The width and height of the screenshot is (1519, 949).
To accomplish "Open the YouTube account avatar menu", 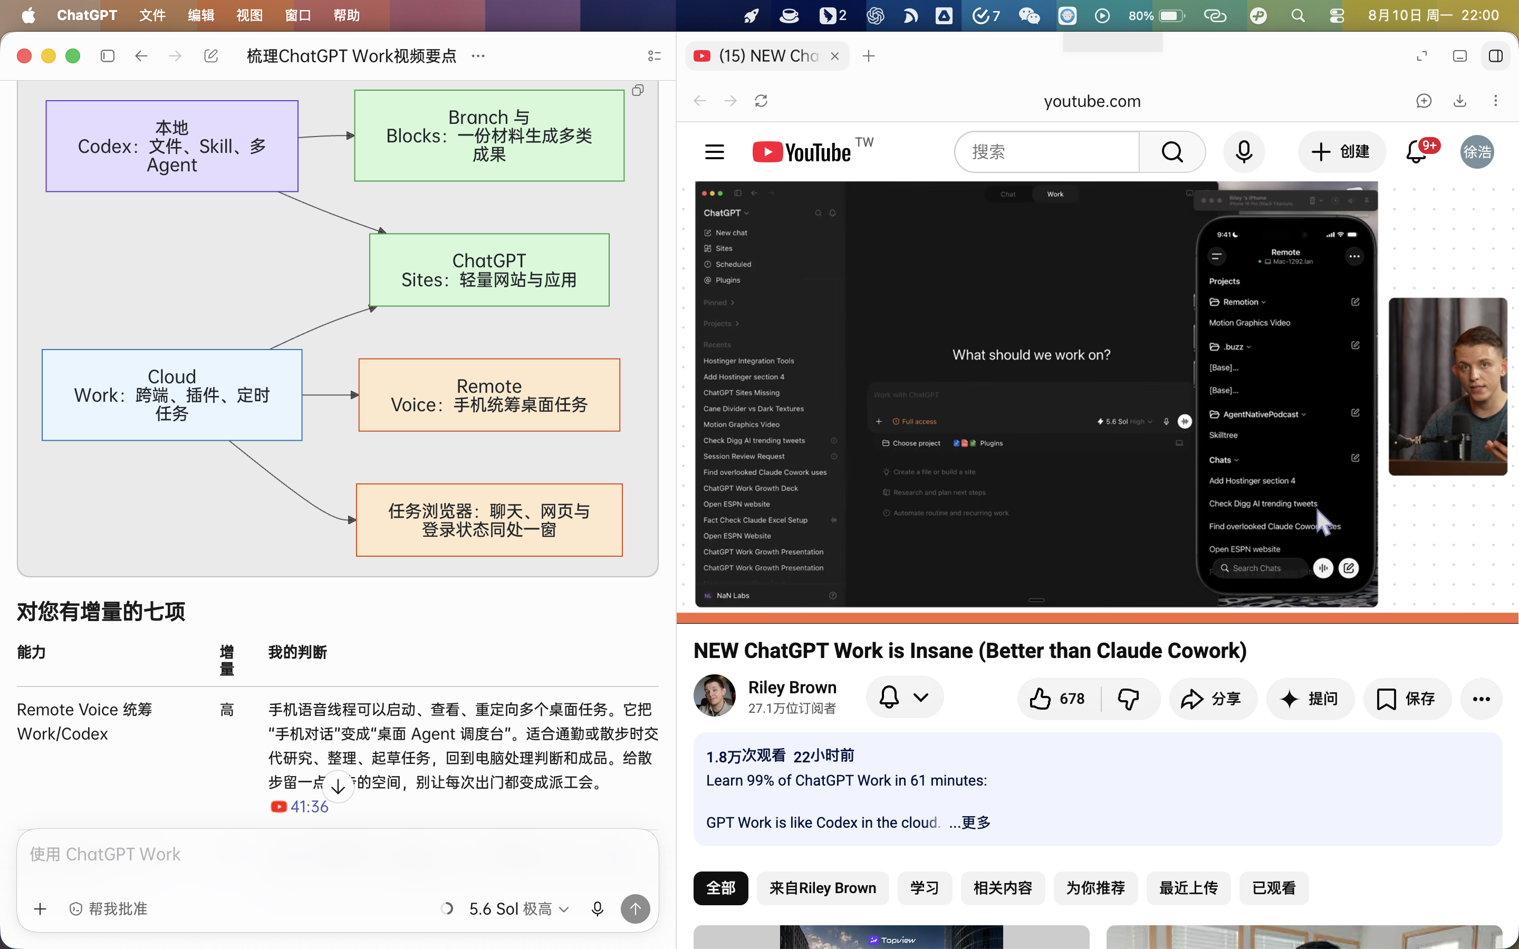I will pyautogui.click(x=1476, y=152).
